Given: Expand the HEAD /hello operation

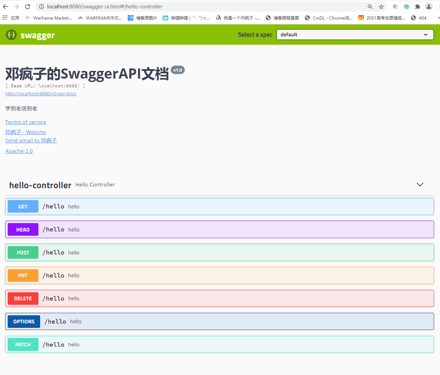Looking at the screenshot, I should 220,229.
